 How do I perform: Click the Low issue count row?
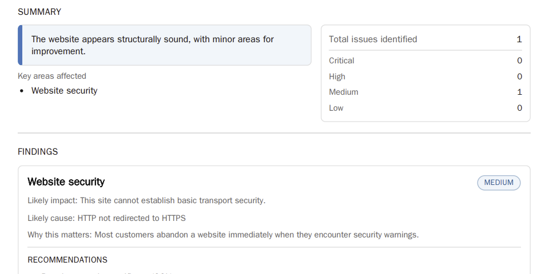pyautogui.click(x=425, y=108)
